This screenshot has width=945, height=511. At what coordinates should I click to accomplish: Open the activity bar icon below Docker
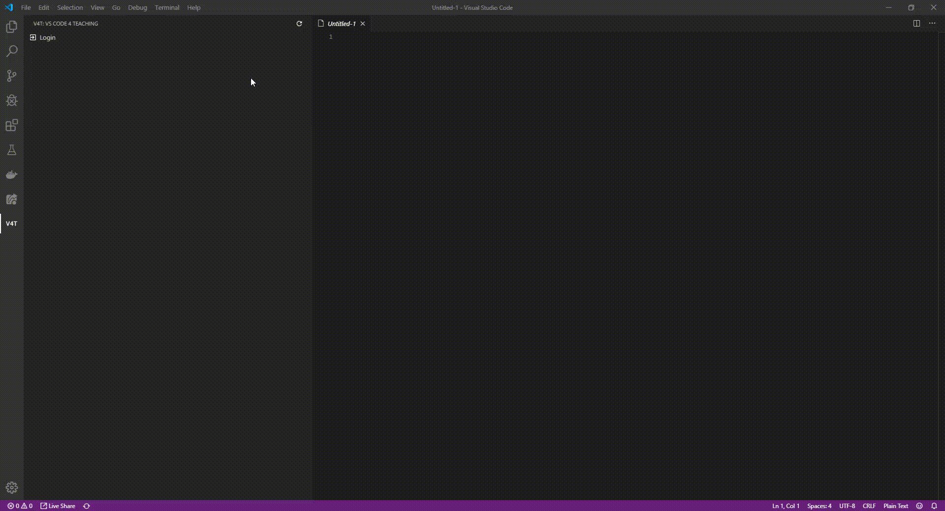[x=12, y=199]
